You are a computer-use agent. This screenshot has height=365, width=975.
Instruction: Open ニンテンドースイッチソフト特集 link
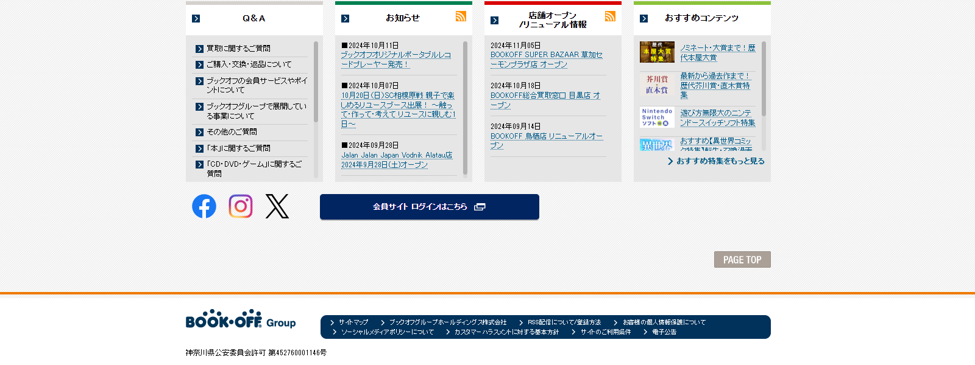coord(718,118)
